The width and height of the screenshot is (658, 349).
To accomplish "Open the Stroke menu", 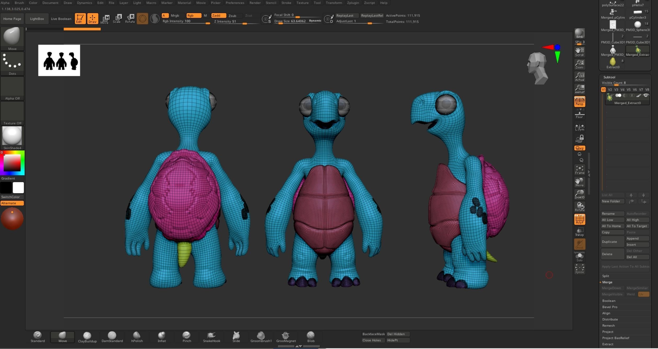I will point(286,3).
